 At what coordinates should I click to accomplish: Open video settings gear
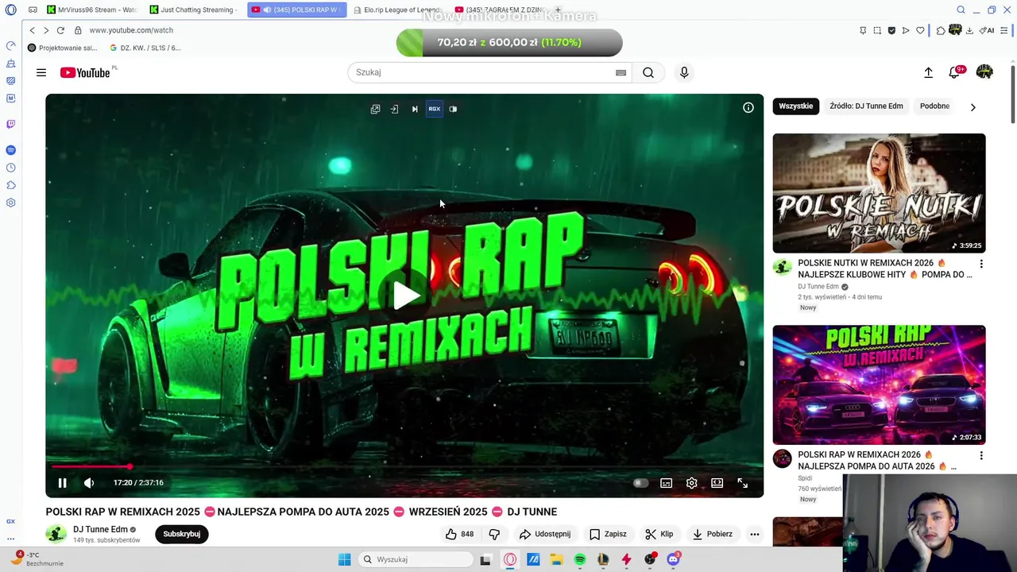click(x=692, y=483)
